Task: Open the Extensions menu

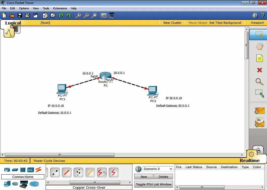Action: tap(60, 8)
